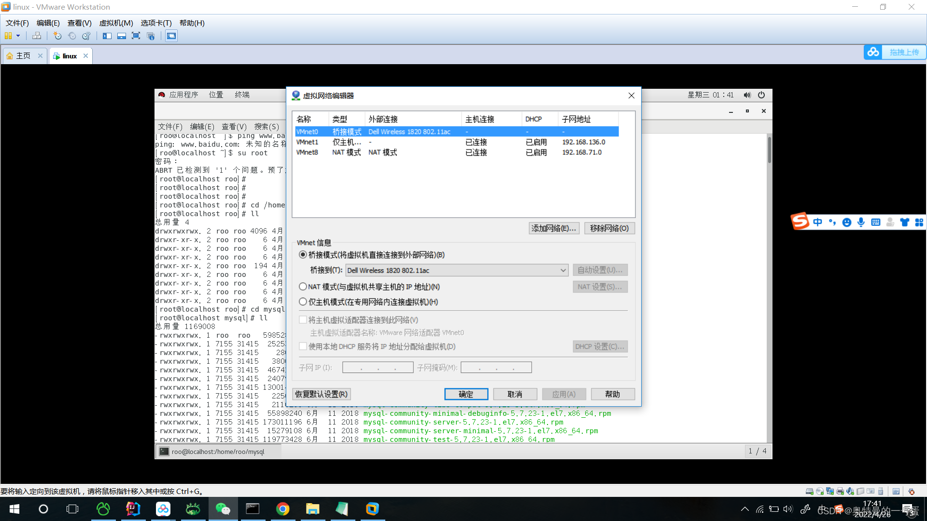Click the hard disk device status icon

810,491
